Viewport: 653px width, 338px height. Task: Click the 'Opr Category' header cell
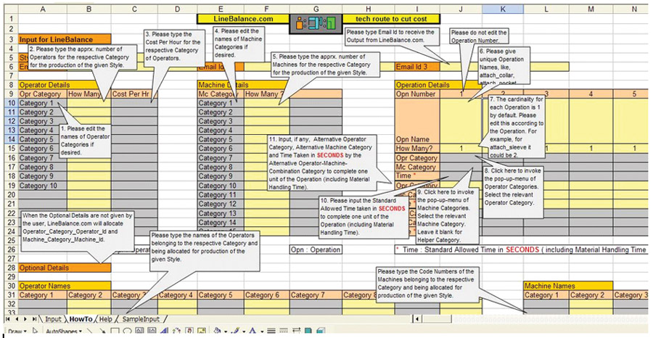[43, 94]
